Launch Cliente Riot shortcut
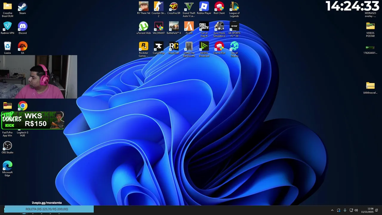Screen dimensions: 382x215 [x=219, y=48]
